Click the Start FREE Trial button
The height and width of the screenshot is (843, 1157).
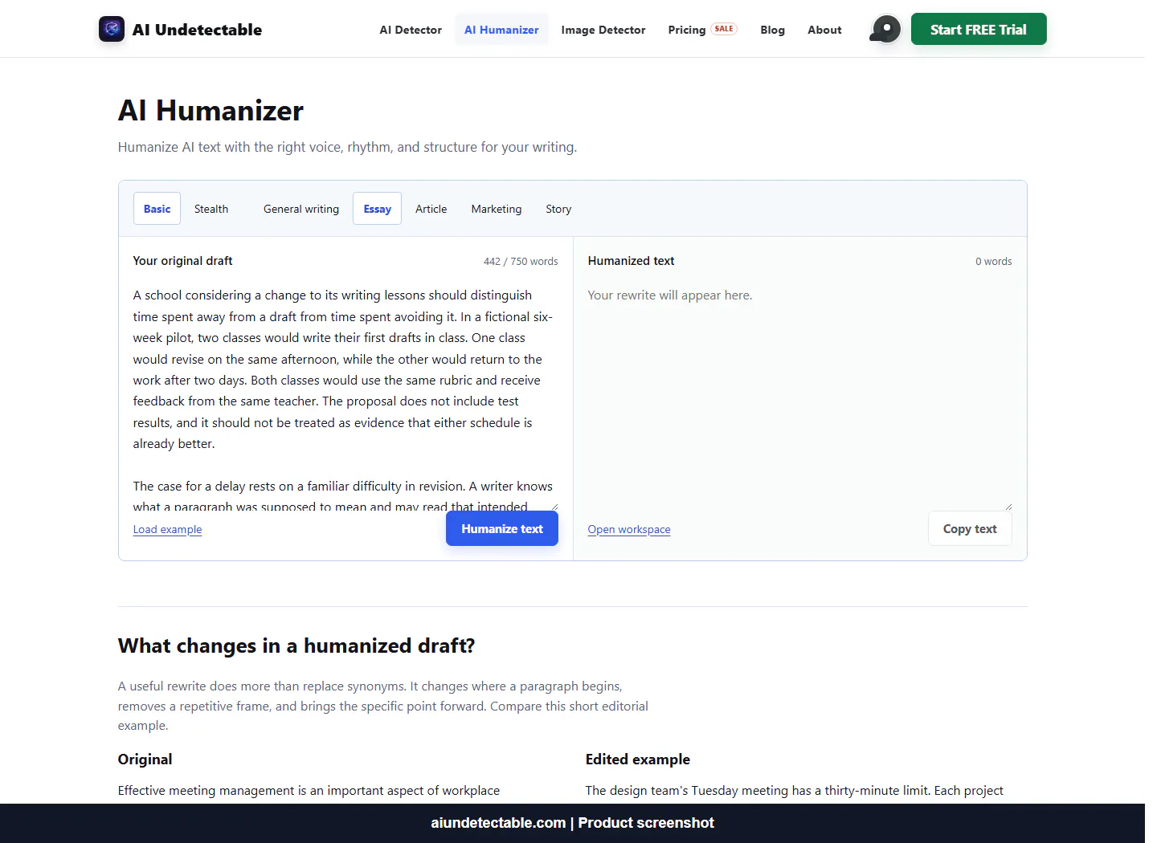(979, 29)
